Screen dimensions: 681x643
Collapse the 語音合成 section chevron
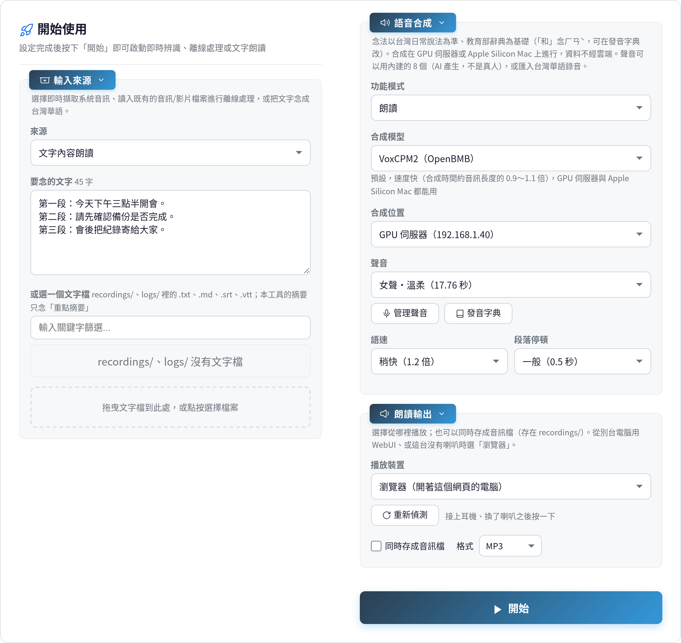click(x=442, y=23)
